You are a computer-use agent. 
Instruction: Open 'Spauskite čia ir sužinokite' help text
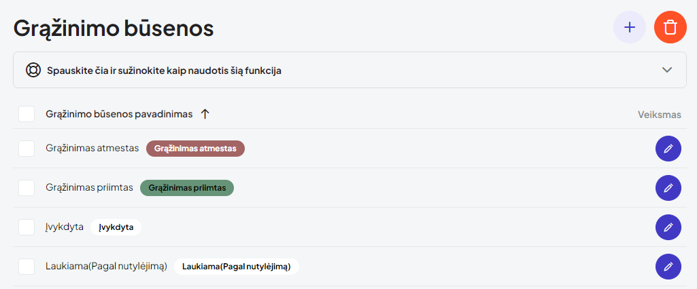tap(164, 70)
